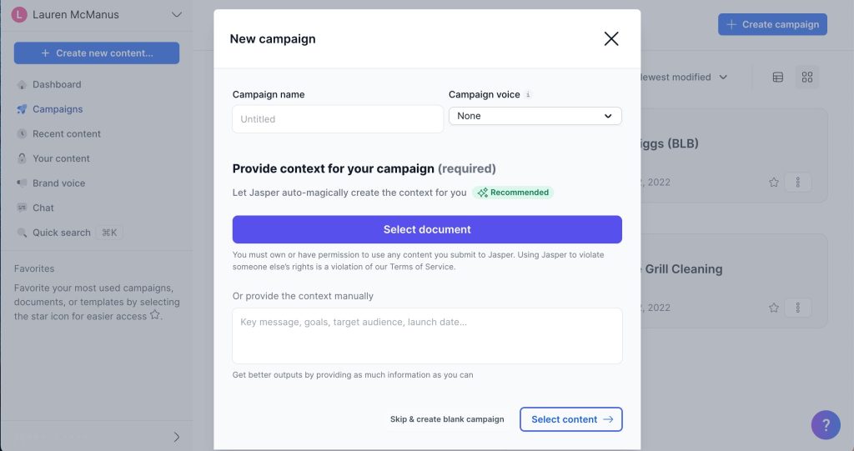This screenshot has height=451, width=854.
Task: Click the purple help question mark button
Action: click(826, 424)
